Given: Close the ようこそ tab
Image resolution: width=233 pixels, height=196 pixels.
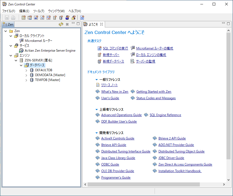Looking at the screenshot, I should coord(102,24).
